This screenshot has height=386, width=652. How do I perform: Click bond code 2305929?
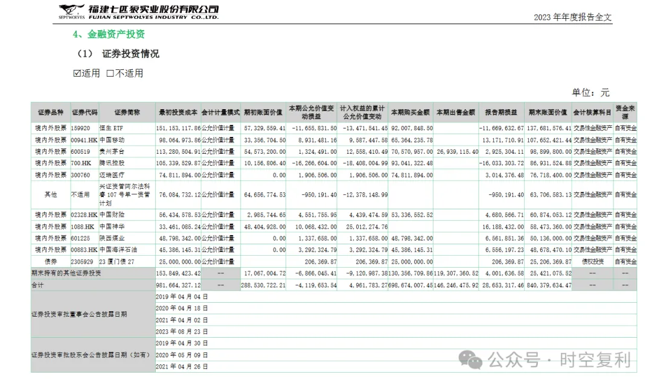tap(82, 262)
